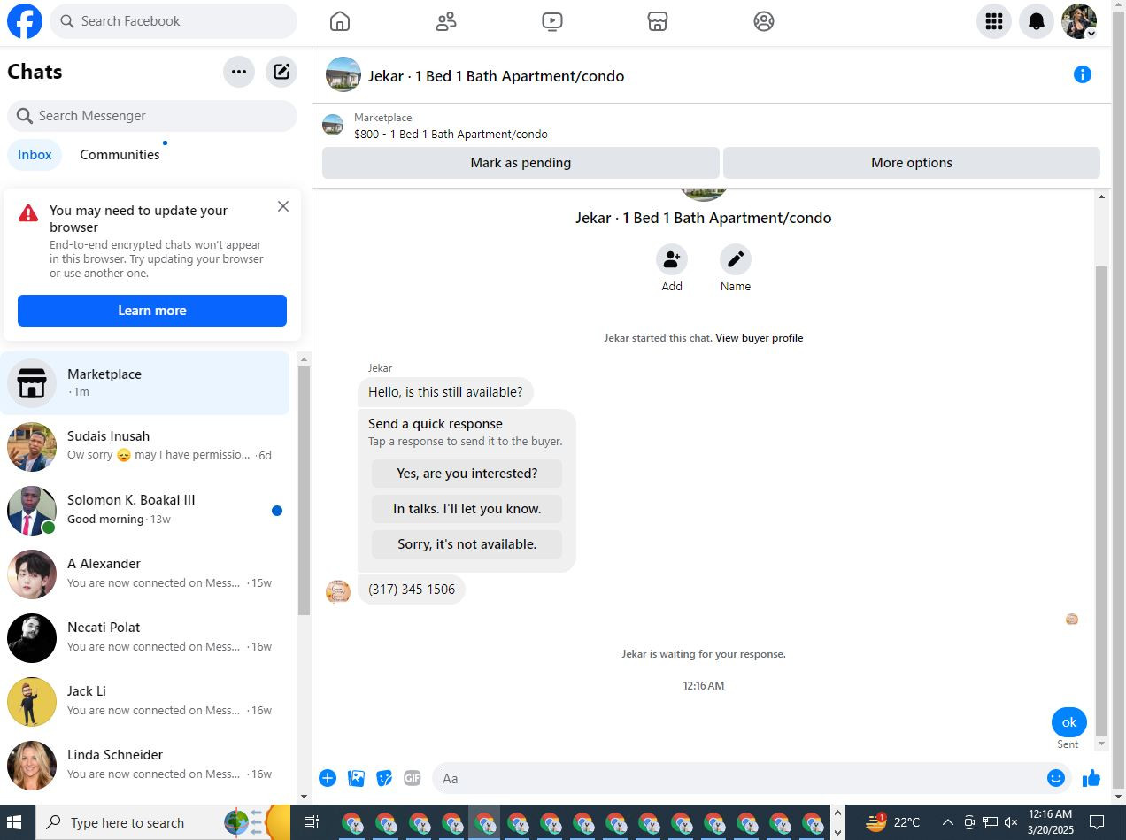
Task: Open the Windows Start menu
Action: (14, 822)
